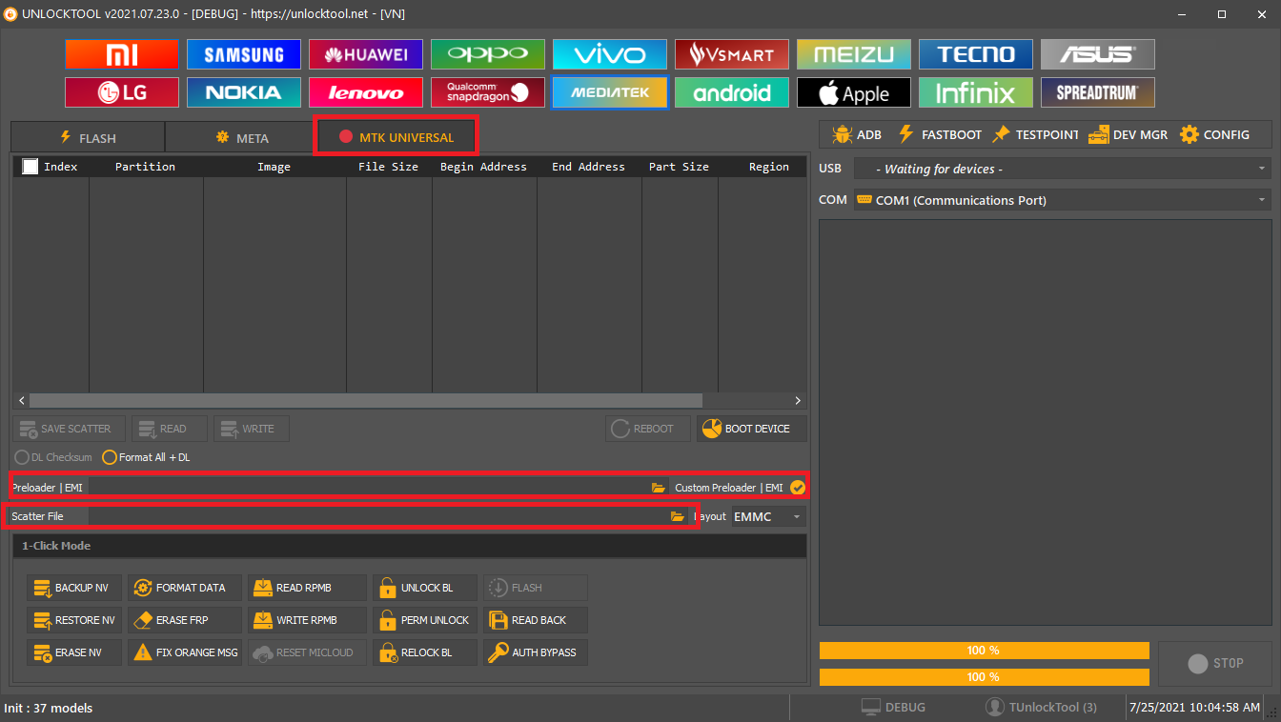The height and width of the screenshot is (722, 1281).
Task: Select the DL Checksum radio option
Action: point(53,457)
